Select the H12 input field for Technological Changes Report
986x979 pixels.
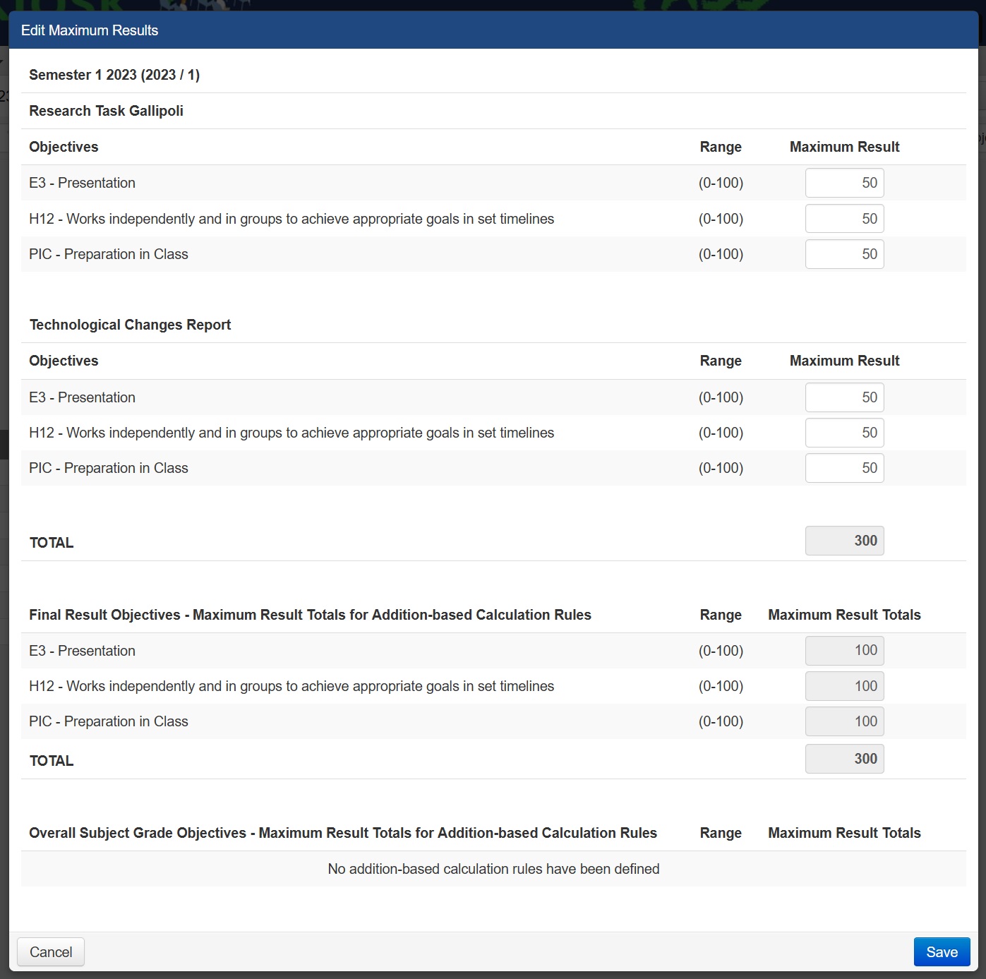(844, 432)
